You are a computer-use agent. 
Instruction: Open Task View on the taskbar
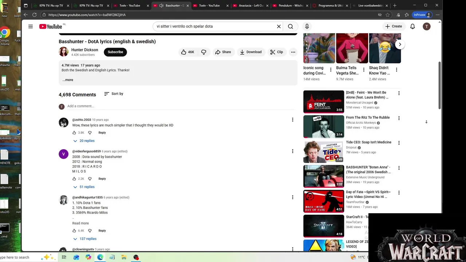tap(64, 257)
